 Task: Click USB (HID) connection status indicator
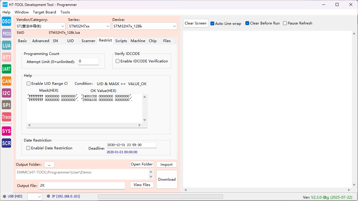tap(13, 196)
